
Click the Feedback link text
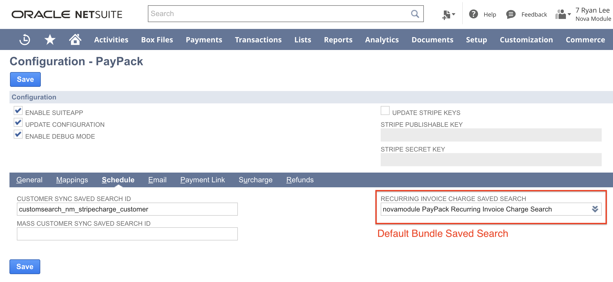click(x=534, y=14)
